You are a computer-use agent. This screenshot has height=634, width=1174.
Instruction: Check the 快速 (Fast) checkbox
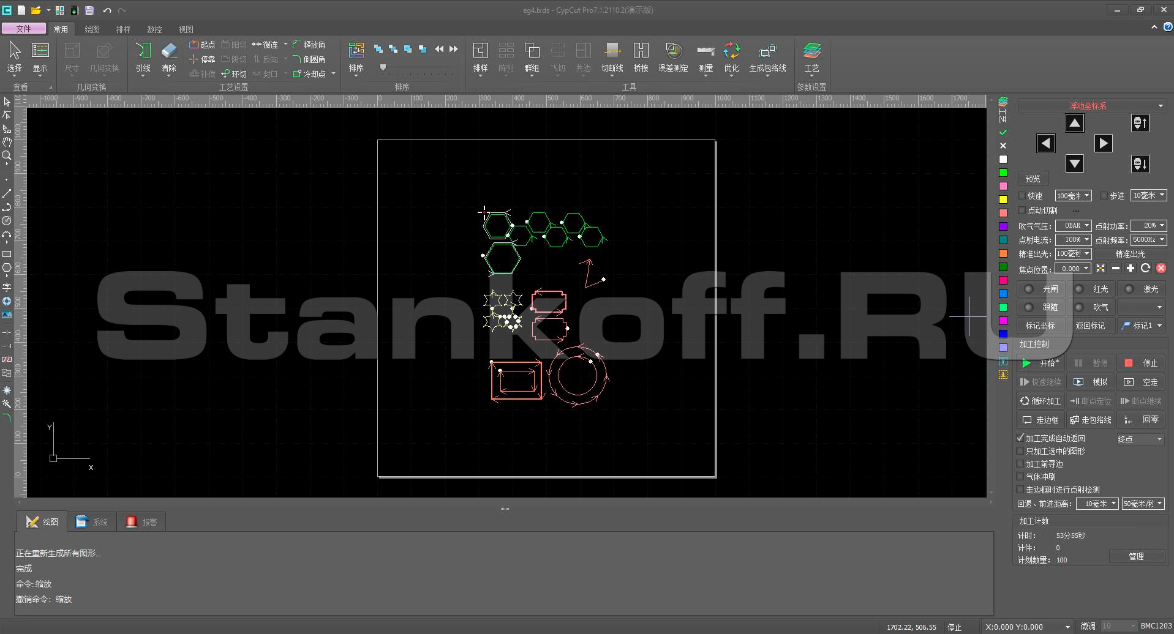click(x=1022, y=196)
